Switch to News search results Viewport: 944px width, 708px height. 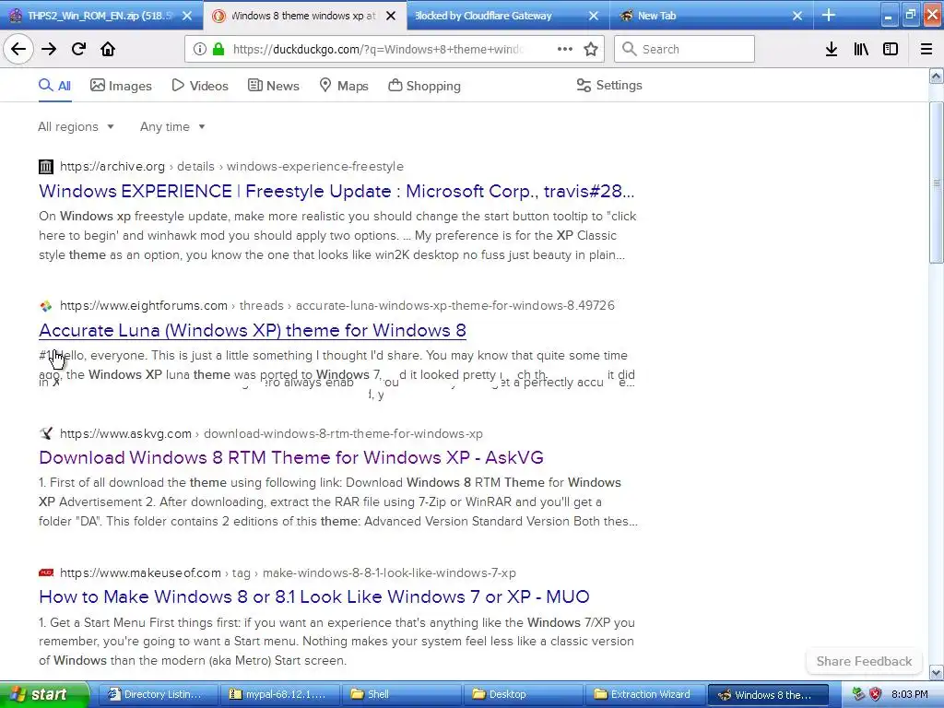click(273, 86)
